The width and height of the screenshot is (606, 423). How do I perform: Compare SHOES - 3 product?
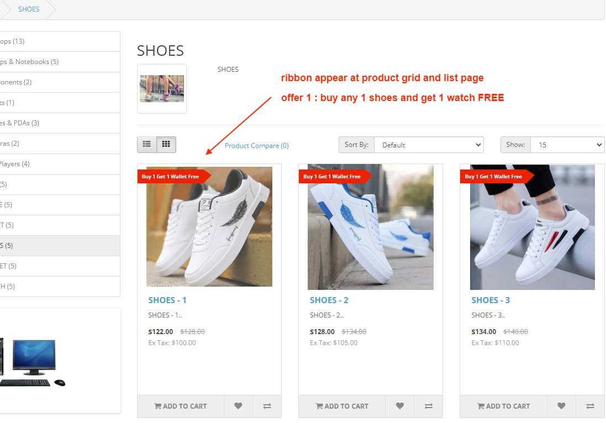[590, 406]
